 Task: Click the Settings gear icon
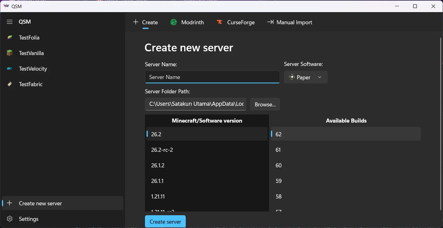point(10,219)
